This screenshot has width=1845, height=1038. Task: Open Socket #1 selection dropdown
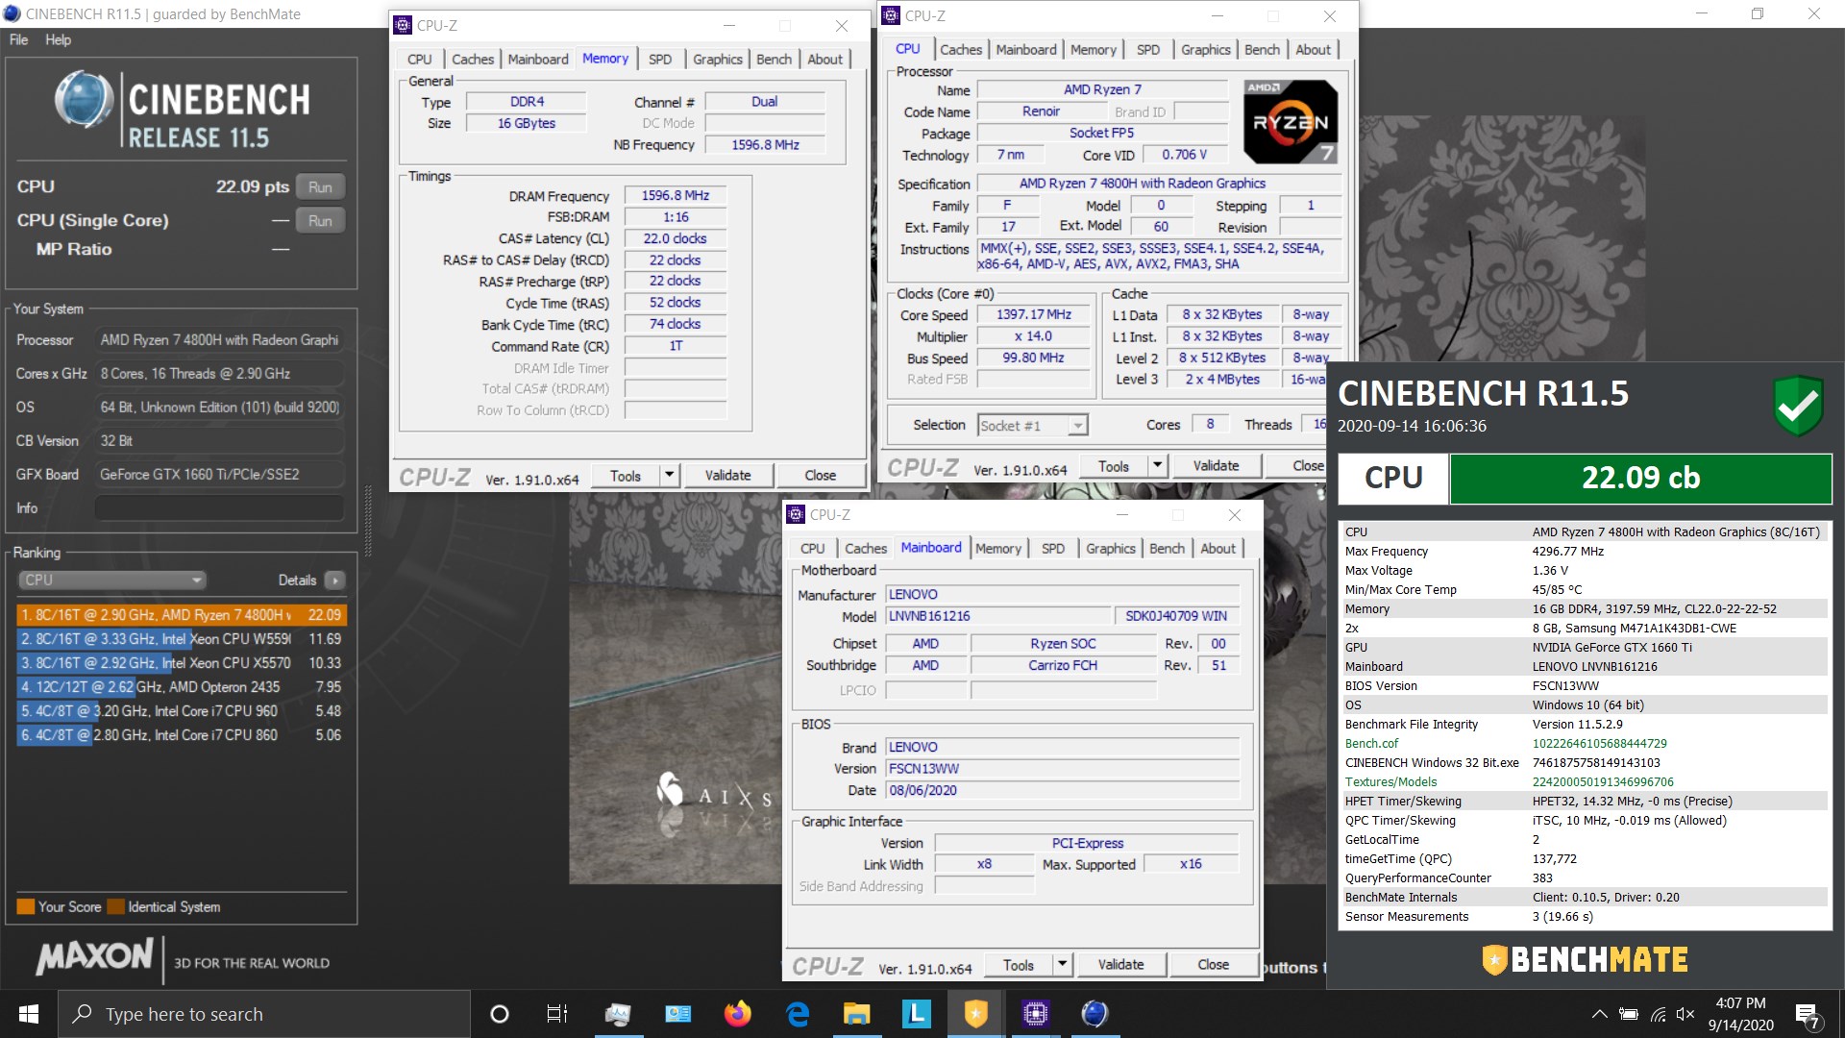pyautogui.click(x=1032, y=426)
